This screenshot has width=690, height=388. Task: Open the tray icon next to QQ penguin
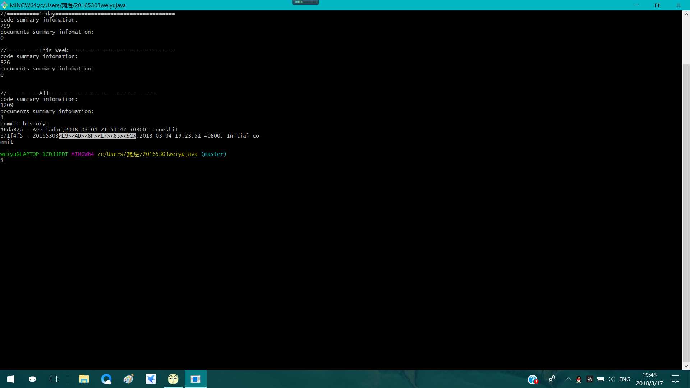pos(589,379)
